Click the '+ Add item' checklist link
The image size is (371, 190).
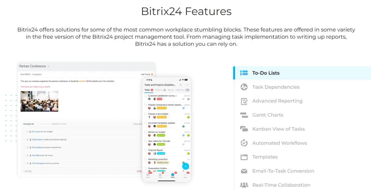pos(28,171)
